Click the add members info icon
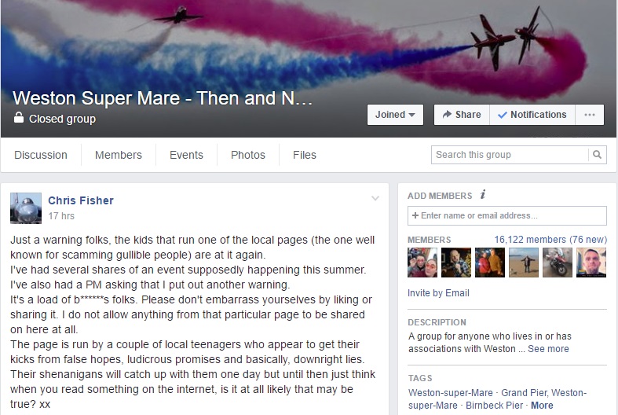The height and width of the screenshot is (415, 618). click(x=483, y=194)
